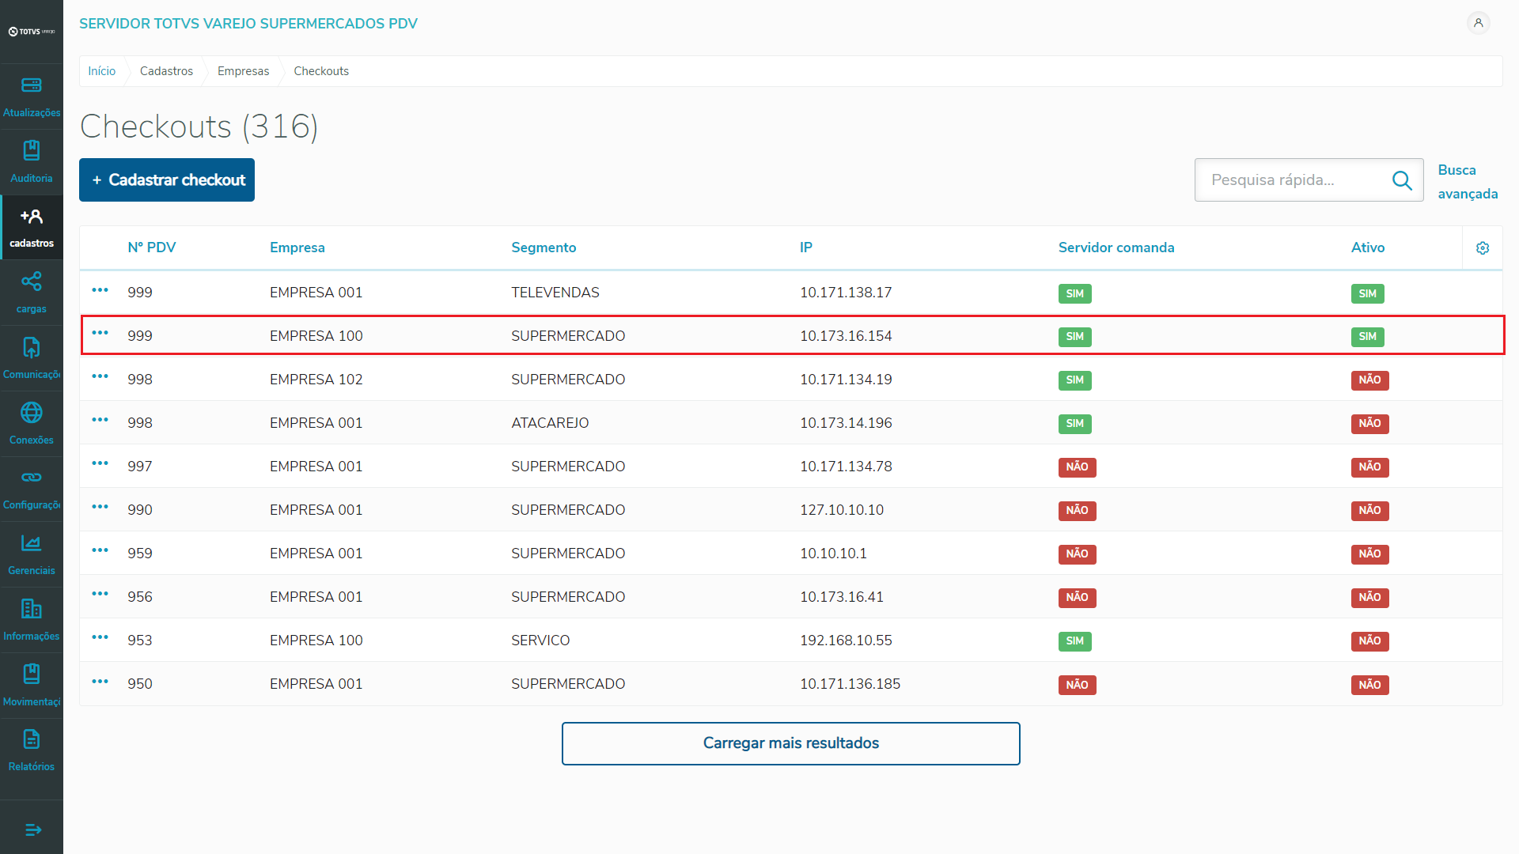Open the Relatórios document icon
Image resolution: width=1519 pixels, height=854 pixels.
coord(32,739)
